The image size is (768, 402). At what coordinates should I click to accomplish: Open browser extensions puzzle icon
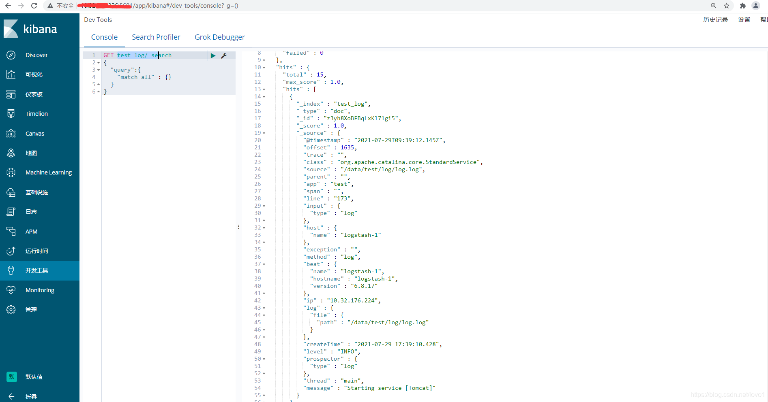coord(742,6)
